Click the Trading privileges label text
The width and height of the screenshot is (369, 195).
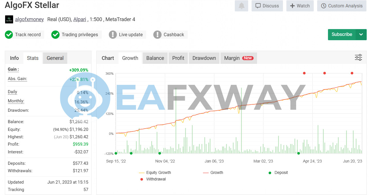point(80,35)
